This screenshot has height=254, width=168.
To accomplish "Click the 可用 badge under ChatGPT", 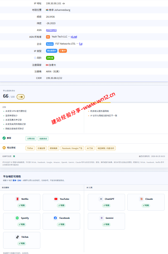I will click(x=106, y=205).
